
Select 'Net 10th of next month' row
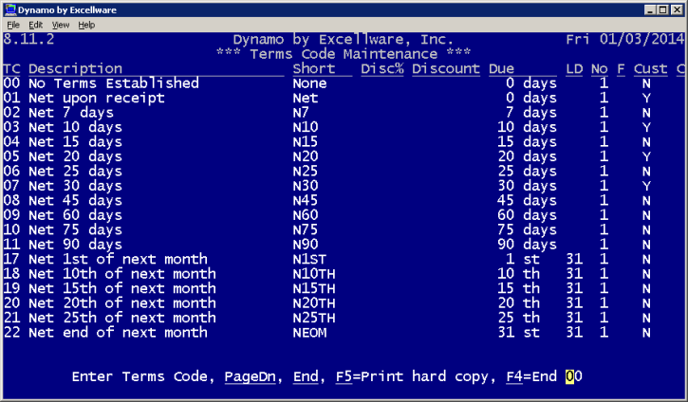click(344, 274)
